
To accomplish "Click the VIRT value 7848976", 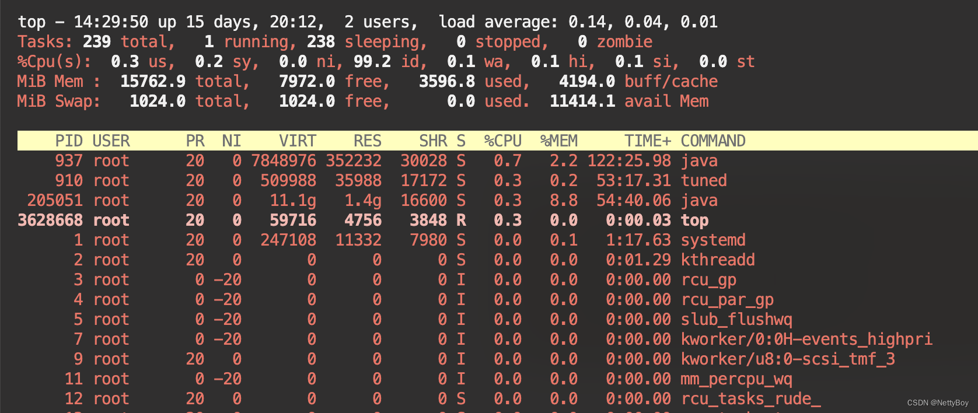I will pos(284,161).
